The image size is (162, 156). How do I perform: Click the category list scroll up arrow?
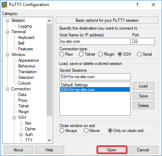pos(49,21)
